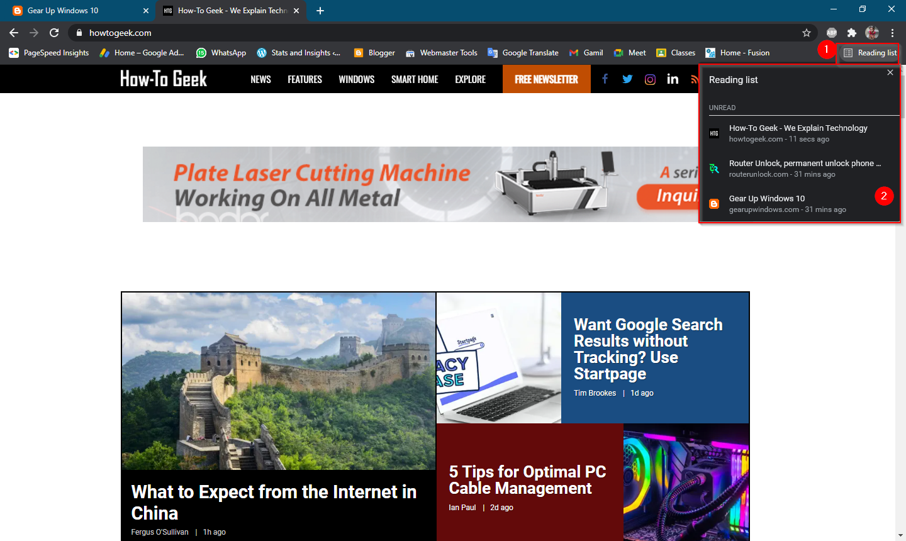Screen dimensions: 906x541
Task: Switch to the Gear Up Windows 10 tab
Action: click(81, 11)
